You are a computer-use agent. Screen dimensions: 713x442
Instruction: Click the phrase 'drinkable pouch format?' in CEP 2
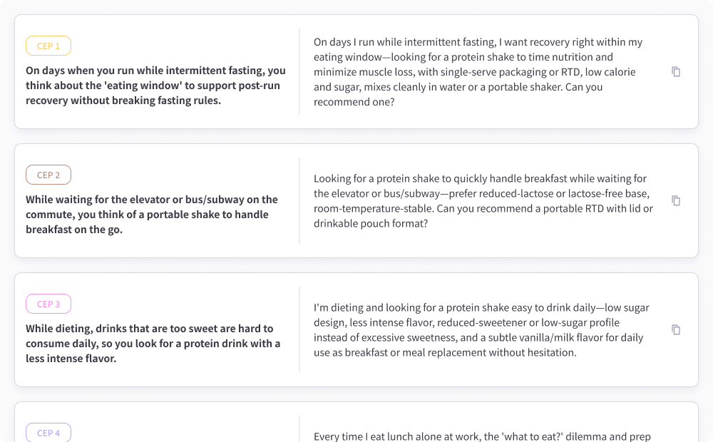tap(371, 224)
